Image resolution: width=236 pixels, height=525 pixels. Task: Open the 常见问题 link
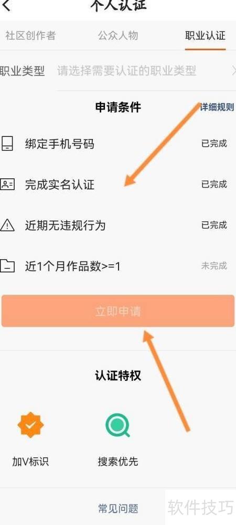[118, 508]
